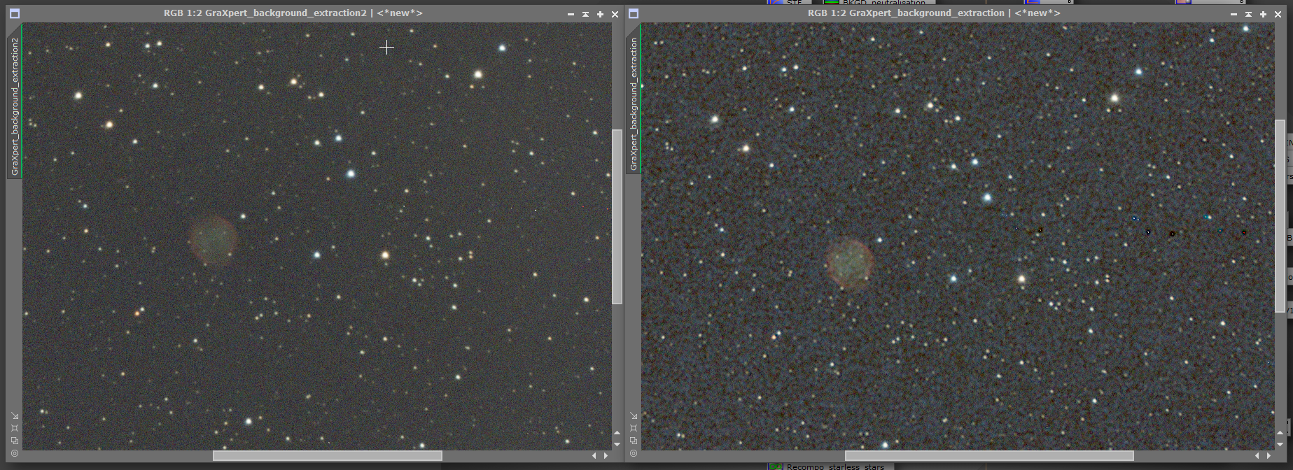Image resolution: width=1293 pixels, height=470 pixels.
Task: Click the green-red nebula in GraXpert_background_extraction2 image
Action: pyautogui.click(x=213, y=240)
